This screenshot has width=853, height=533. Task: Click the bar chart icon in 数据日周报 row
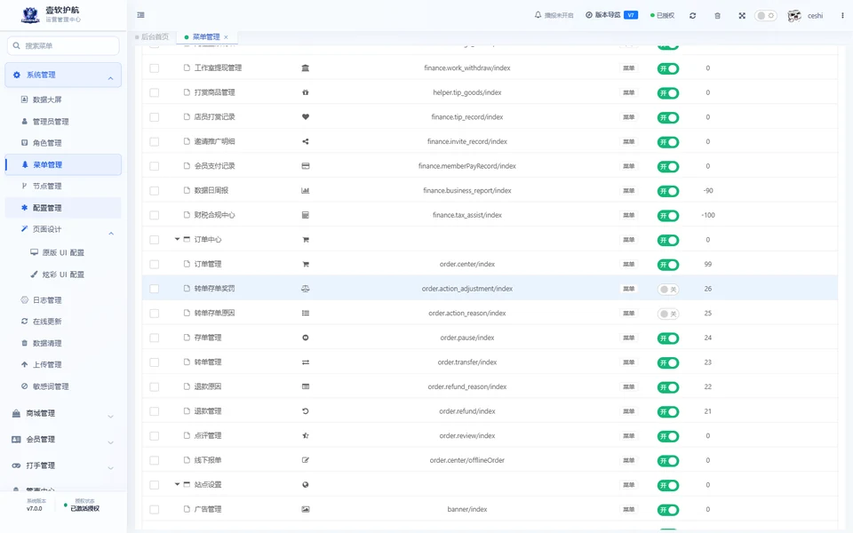click(305, 190)
